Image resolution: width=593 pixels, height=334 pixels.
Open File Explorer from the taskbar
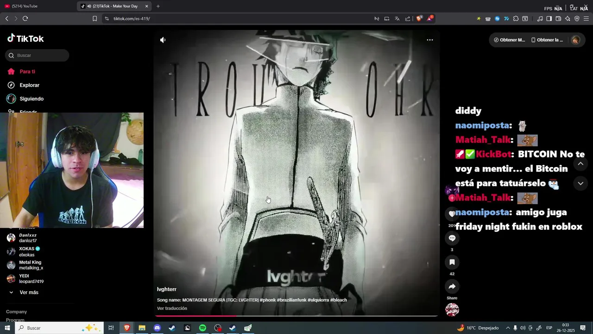coord(142,328)
